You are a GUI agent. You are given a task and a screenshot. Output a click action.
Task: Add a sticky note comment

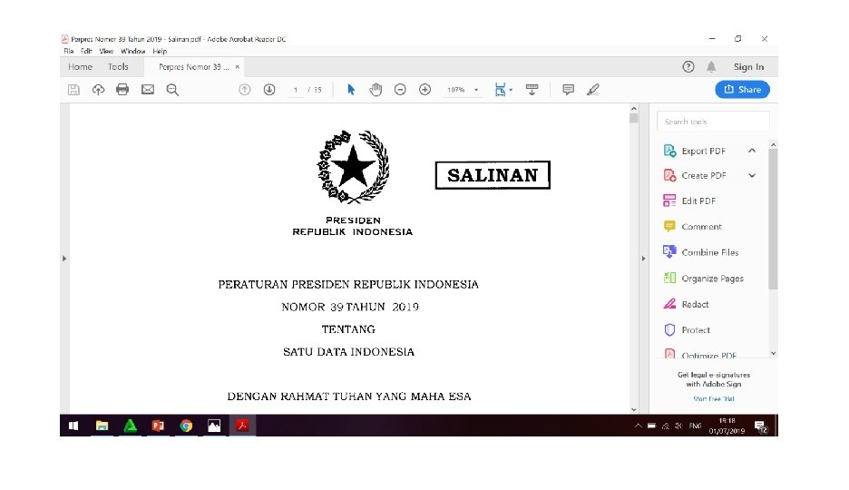(x=568, y=90)
